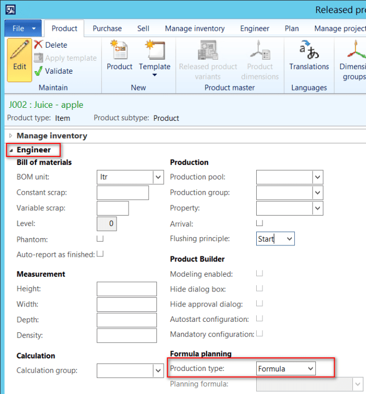Click in the Density field
The width and height of the screenshot is (366, 394).
127,336
